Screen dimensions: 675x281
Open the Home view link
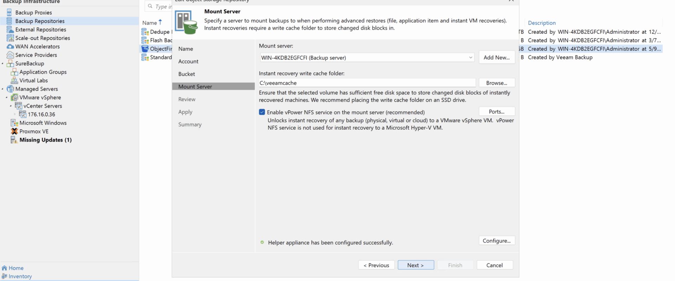pyautogui.click(x=16, y=268)
